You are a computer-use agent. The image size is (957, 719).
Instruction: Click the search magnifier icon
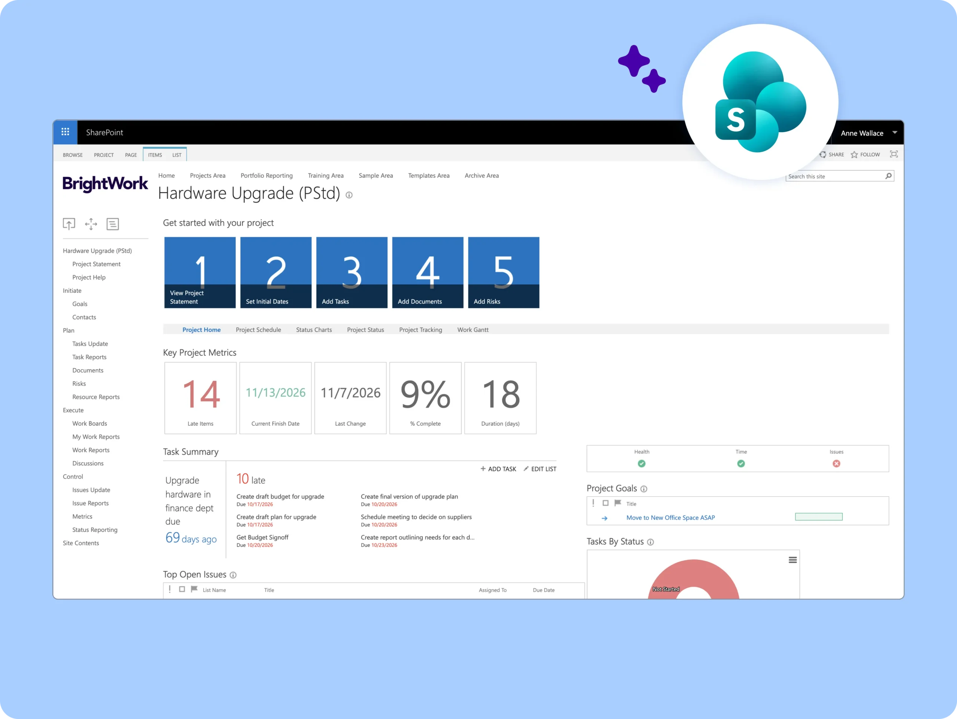tap(888, 176)
